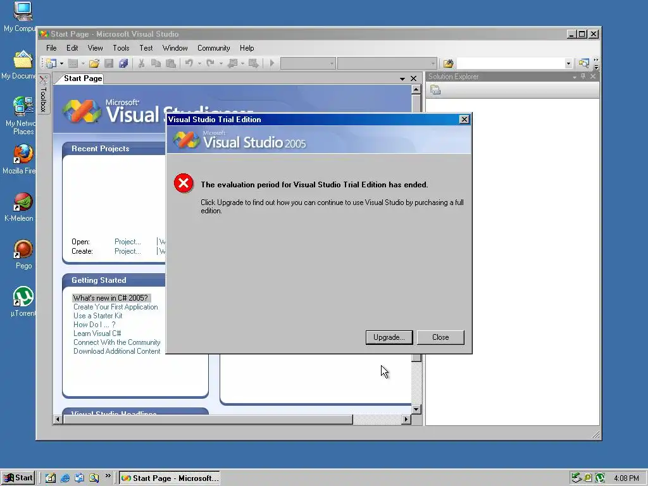The image size is (648, 486).
Task: Open the Window menu
Action: 175,48
